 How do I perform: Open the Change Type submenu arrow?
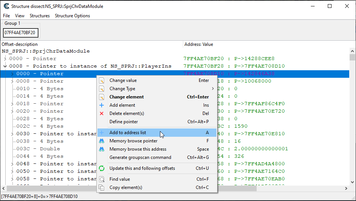pyautogui.click(x=213, y=89)
